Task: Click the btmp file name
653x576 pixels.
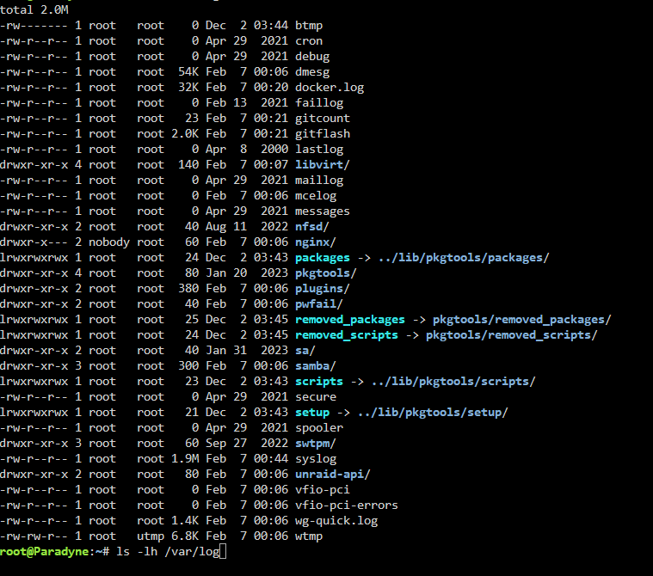Action: [x=309, y=26]
